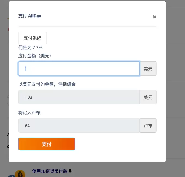This screenshot has height=177, width=185.
Task: Focus the 应付金额 amount input field
Action: pyautogui.click(x=79, y=69)
